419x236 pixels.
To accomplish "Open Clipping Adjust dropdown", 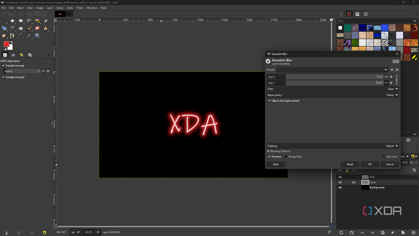I will (332, 146).
